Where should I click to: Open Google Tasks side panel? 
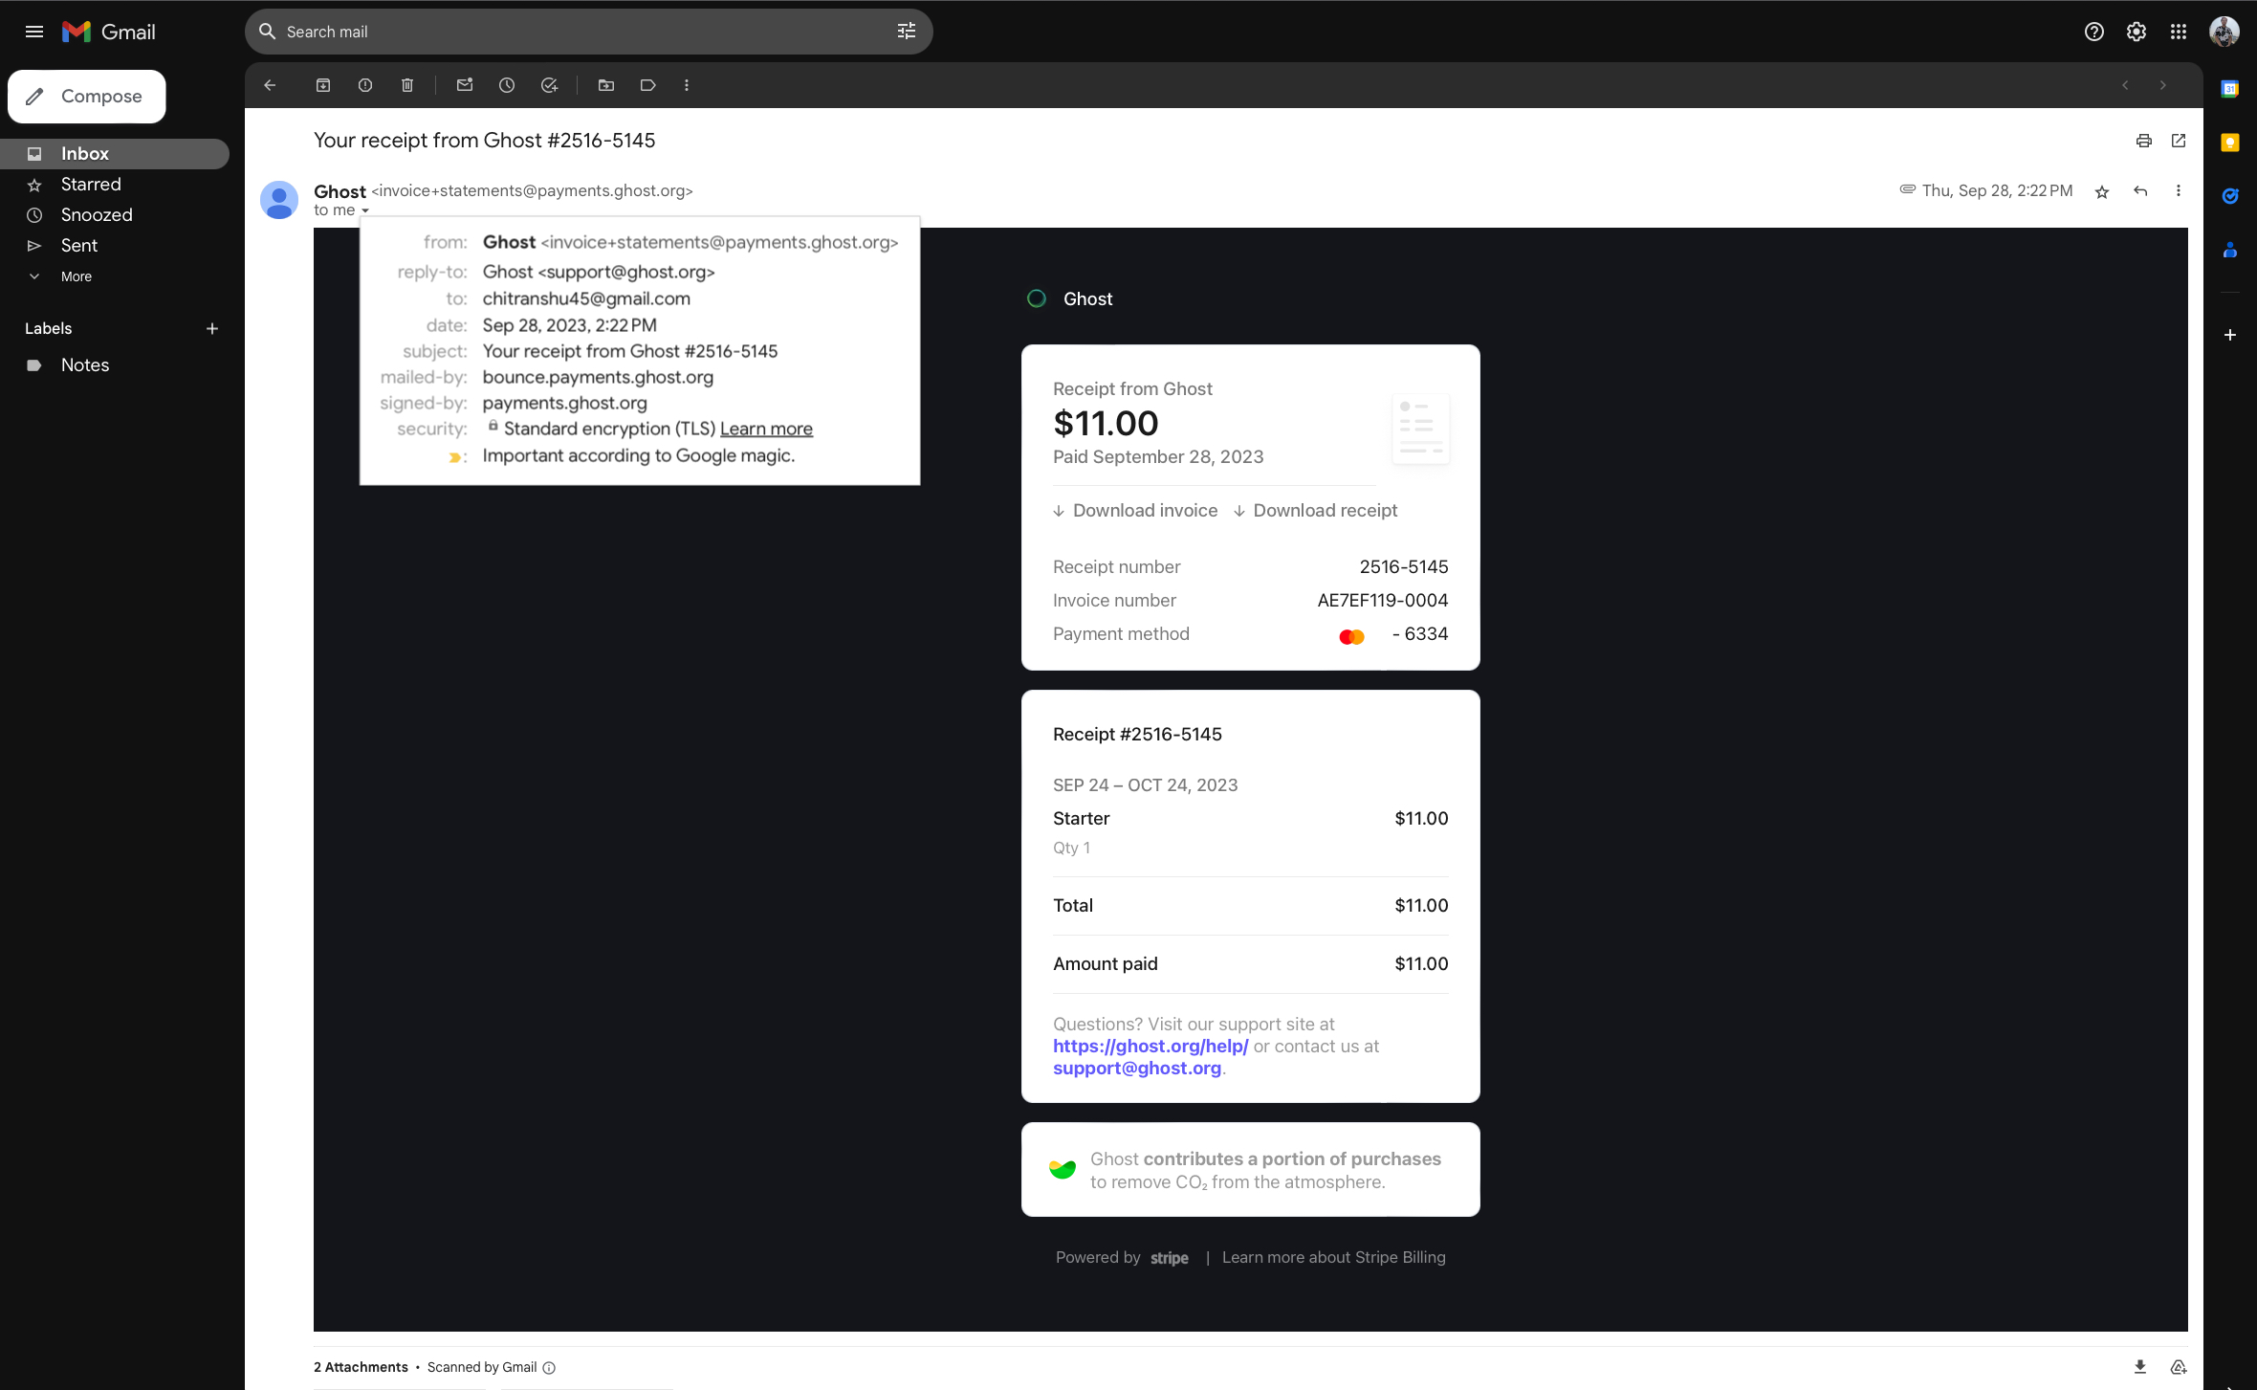pos(2230,196)
